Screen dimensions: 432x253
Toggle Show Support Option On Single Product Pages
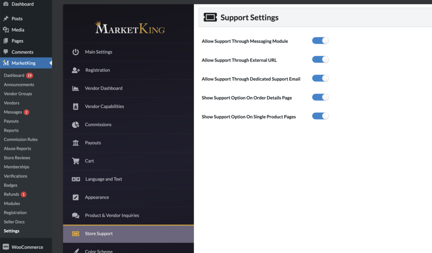coord(321,116)
